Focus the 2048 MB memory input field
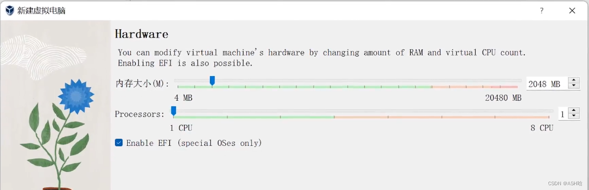Image resolution: width=589 pixels, height=190 pixels. pos(547,84)
